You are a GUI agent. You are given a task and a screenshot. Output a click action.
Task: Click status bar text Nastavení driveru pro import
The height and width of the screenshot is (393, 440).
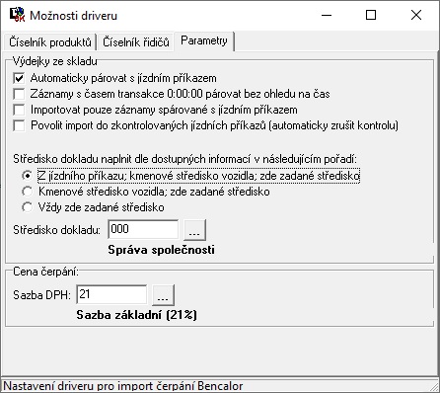click(x=123, y=386)
